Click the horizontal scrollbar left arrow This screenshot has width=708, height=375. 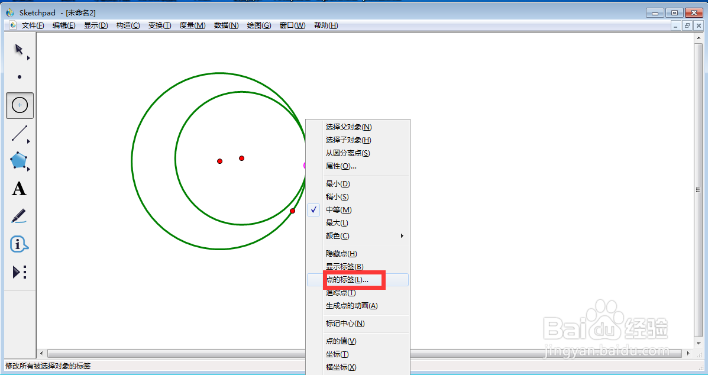click(x=41, y=353)
